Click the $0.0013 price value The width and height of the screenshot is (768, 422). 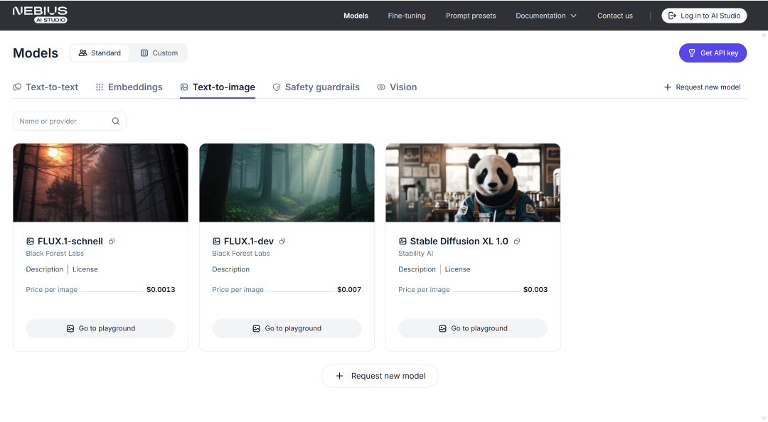coord(161,289)
